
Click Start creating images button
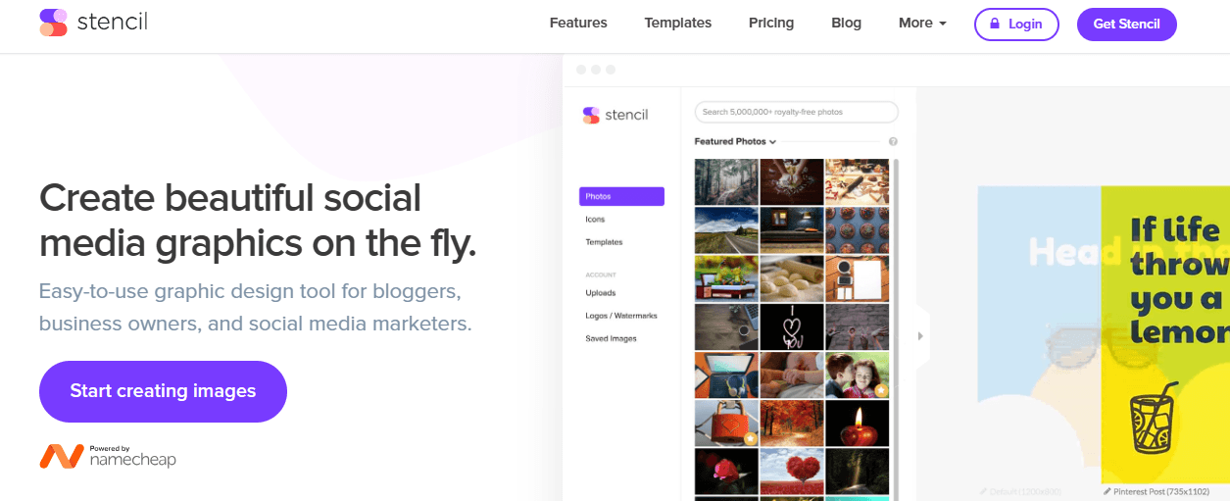click(x=163, y=391)
